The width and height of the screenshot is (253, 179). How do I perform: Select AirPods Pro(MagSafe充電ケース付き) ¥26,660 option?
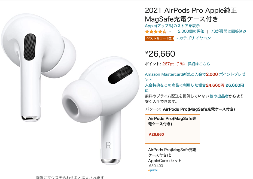(x=172, y=129)
